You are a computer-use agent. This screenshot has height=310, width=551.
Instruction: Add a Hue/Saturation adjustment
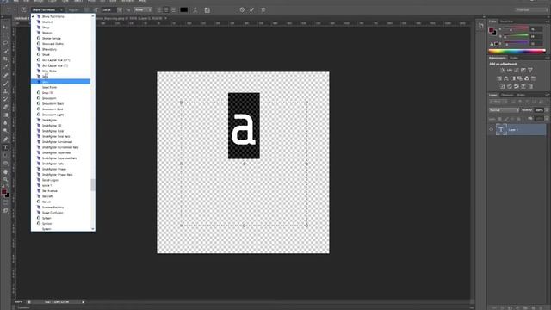tap(499, 78)
